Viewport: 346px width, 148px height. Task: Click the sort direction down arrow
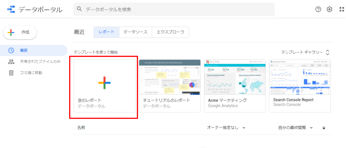point(324,128)
